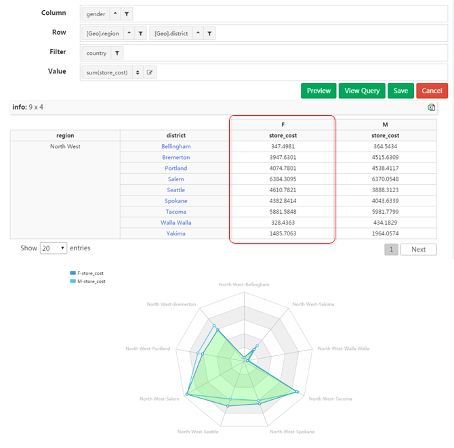Edit the sum(store_cost) value expression
454x448 pixels.
[150, 72]
